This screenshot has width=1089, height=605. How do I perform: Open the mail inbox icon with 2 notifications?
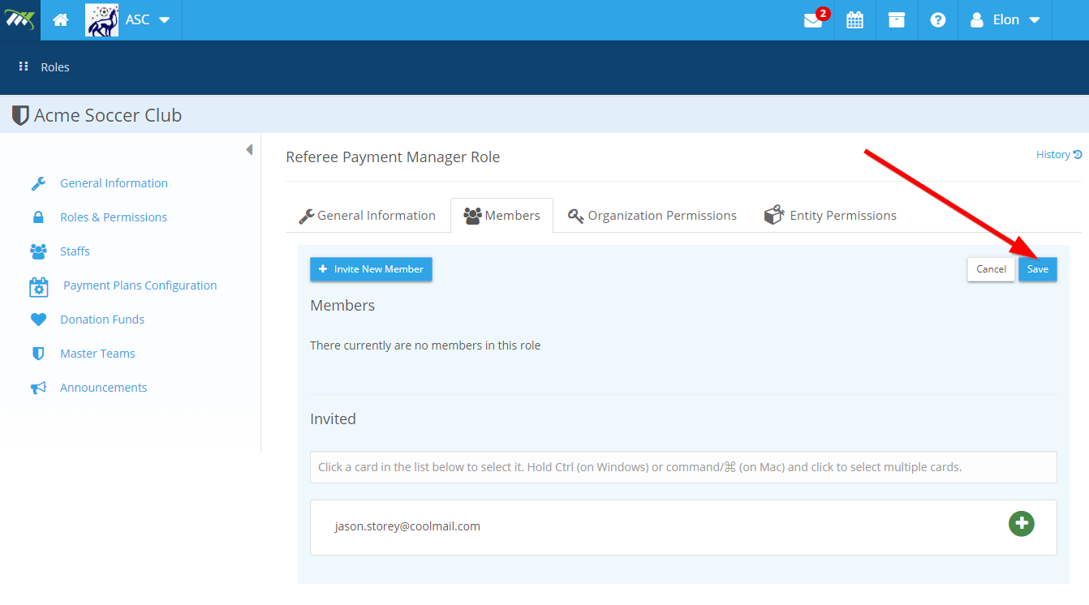pos(813,20)
